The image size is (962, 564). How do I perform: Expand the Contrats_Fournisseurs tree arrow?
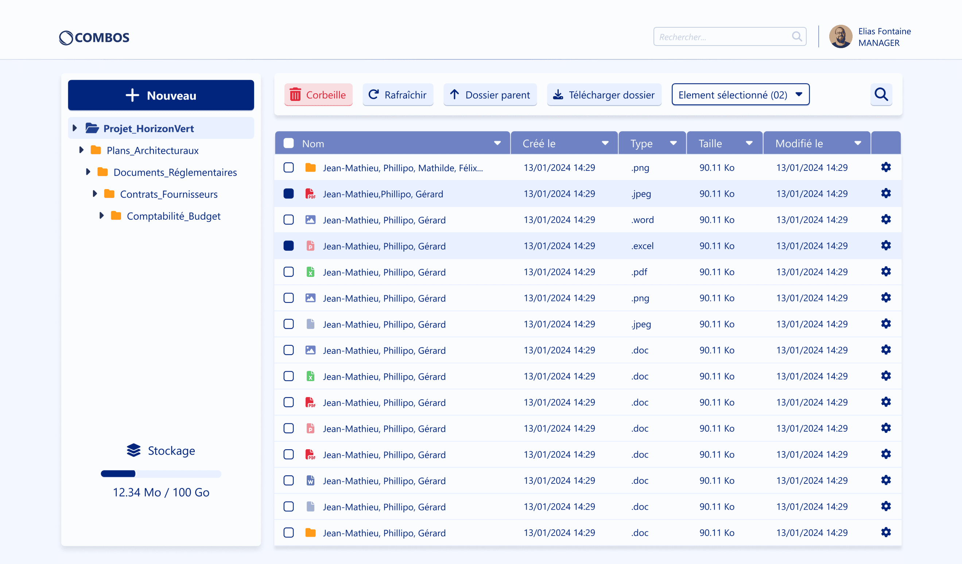click(95, 194)
